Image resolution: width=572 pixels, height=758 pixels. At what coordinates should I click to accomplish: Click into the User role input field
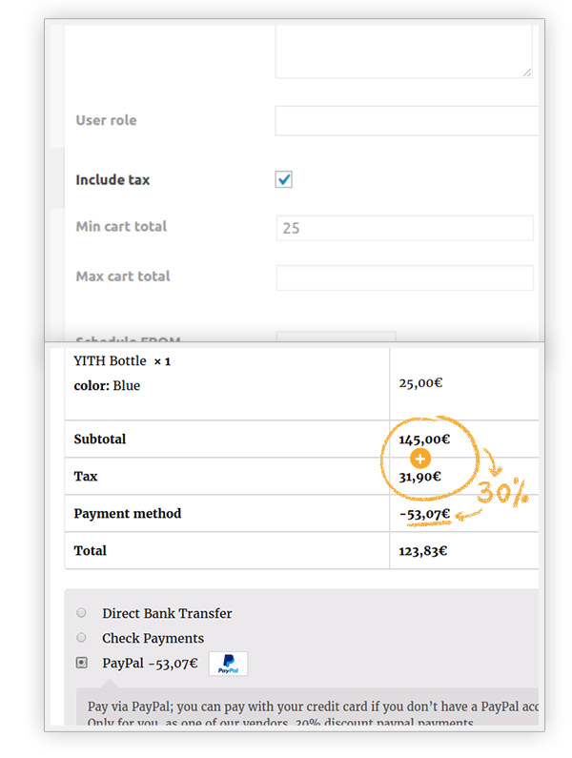[x=406, y=121]
